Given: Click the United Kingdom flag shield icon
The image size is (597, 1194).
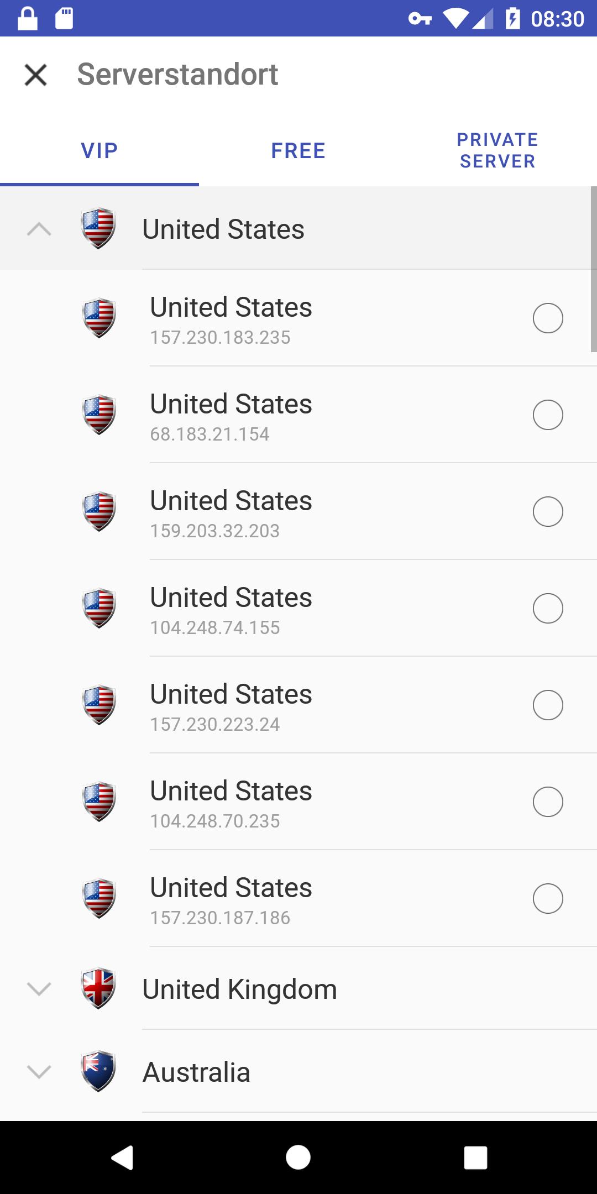Looking at the screenshot, I should click(x=98, y=988).
